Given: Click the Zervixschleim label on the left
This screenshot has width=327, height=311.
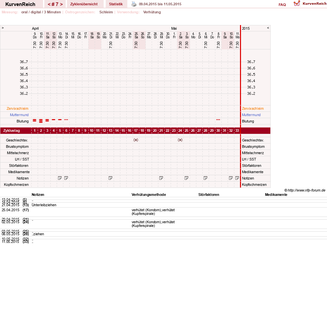Looking at the screenshot, I should [x=17, y=108].
